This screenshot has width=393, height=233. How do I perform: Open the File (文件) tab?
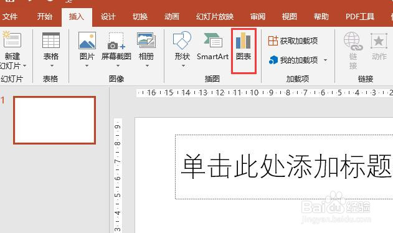pyautogui.click(x=10, y=17)
